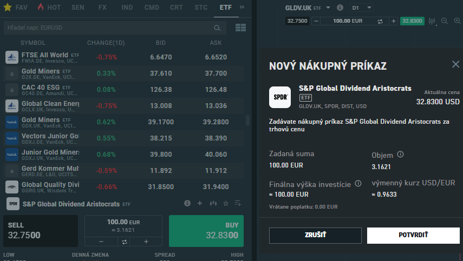Increase the amount with the plus stepper under 100.00 EUR
463x261 pixels.
click(x=146, y=242)
